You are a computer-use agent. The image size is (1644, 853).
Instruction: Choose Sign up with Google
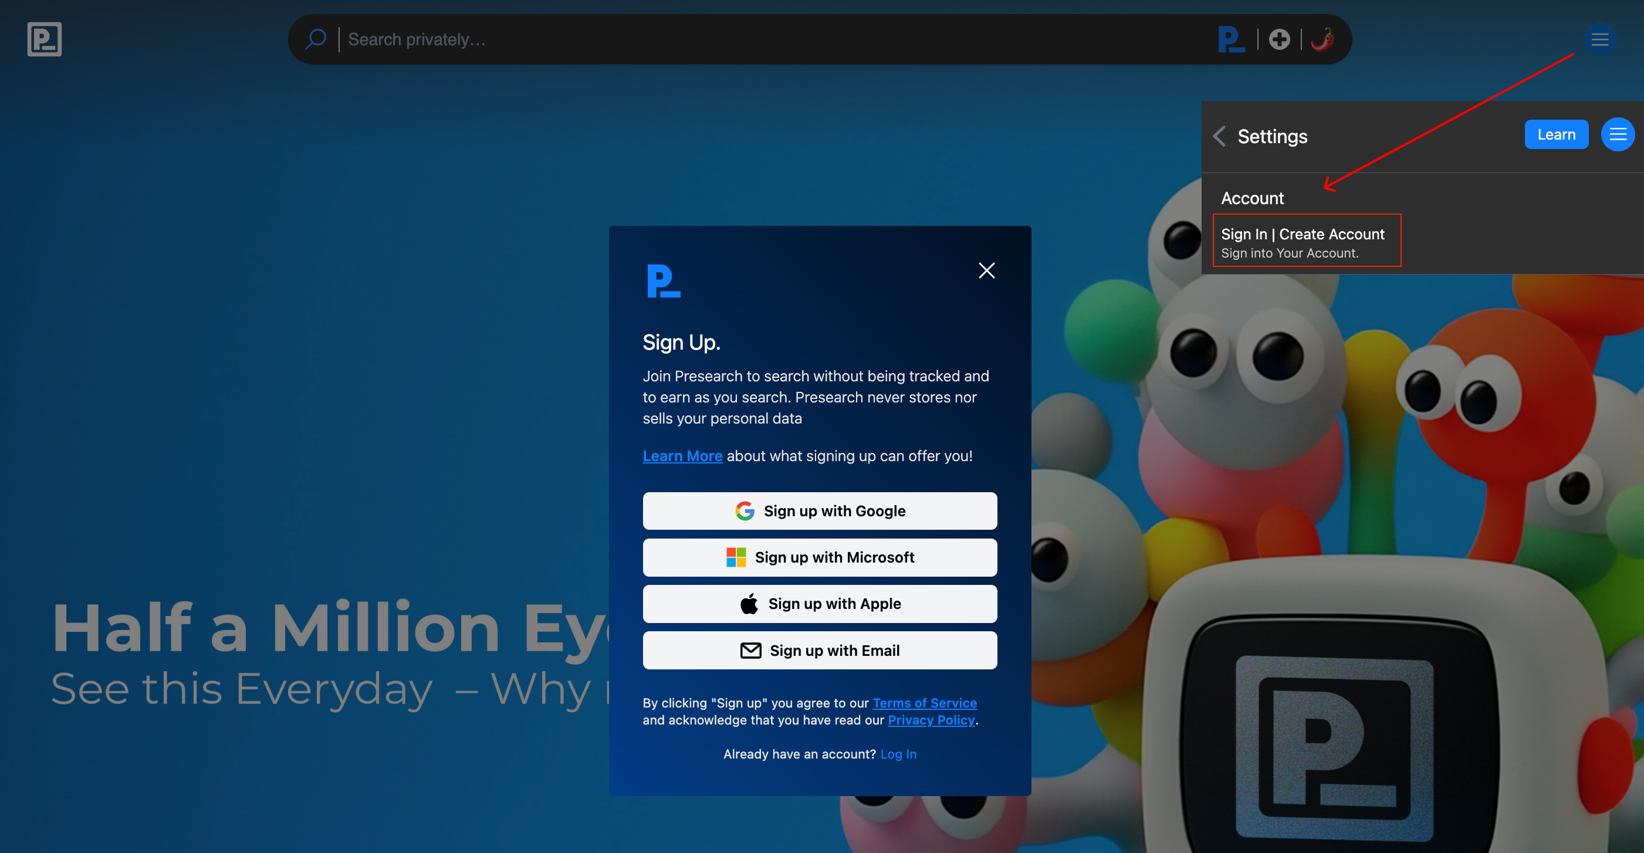click(820, 511)
